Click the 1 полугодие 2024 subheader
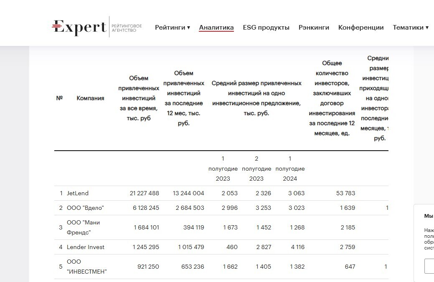 (290, 169)
